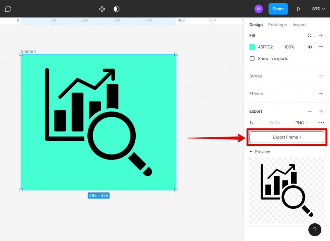Open the comments tool

click(7, 9)
